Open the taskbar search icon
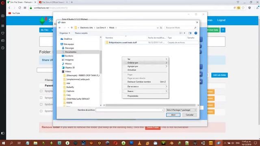Image resolution: width=260 pixels, height=146 pixels. 11,143
